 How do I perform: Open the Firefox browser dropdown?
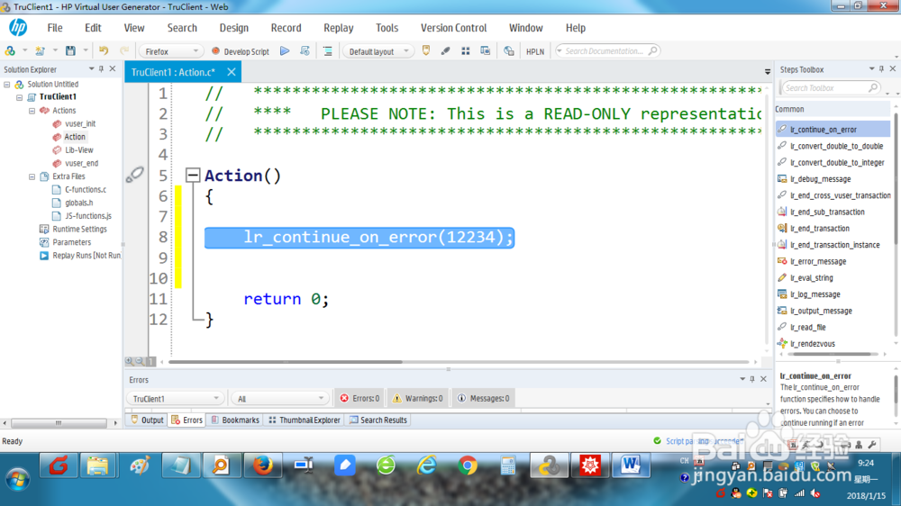coord(170,51)
